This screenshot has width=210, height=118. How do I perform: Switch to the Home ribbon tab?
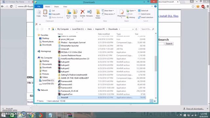pyautogui.click(x=48, y=7)
